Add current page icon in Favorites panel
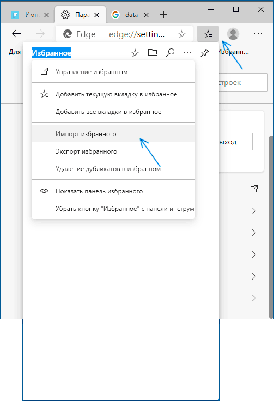Image resolution: width=274 pixels, height=401 pixels. tap(135, 53)
